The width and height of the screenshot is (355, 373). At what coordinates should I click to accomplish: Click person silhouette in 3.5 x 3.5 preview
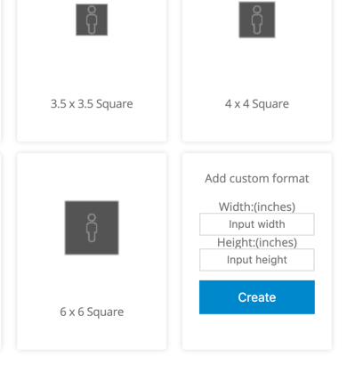(x=92, y=20)
